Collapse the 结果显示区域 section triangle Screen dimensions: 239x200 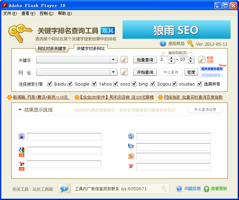[x=20, y=110]
